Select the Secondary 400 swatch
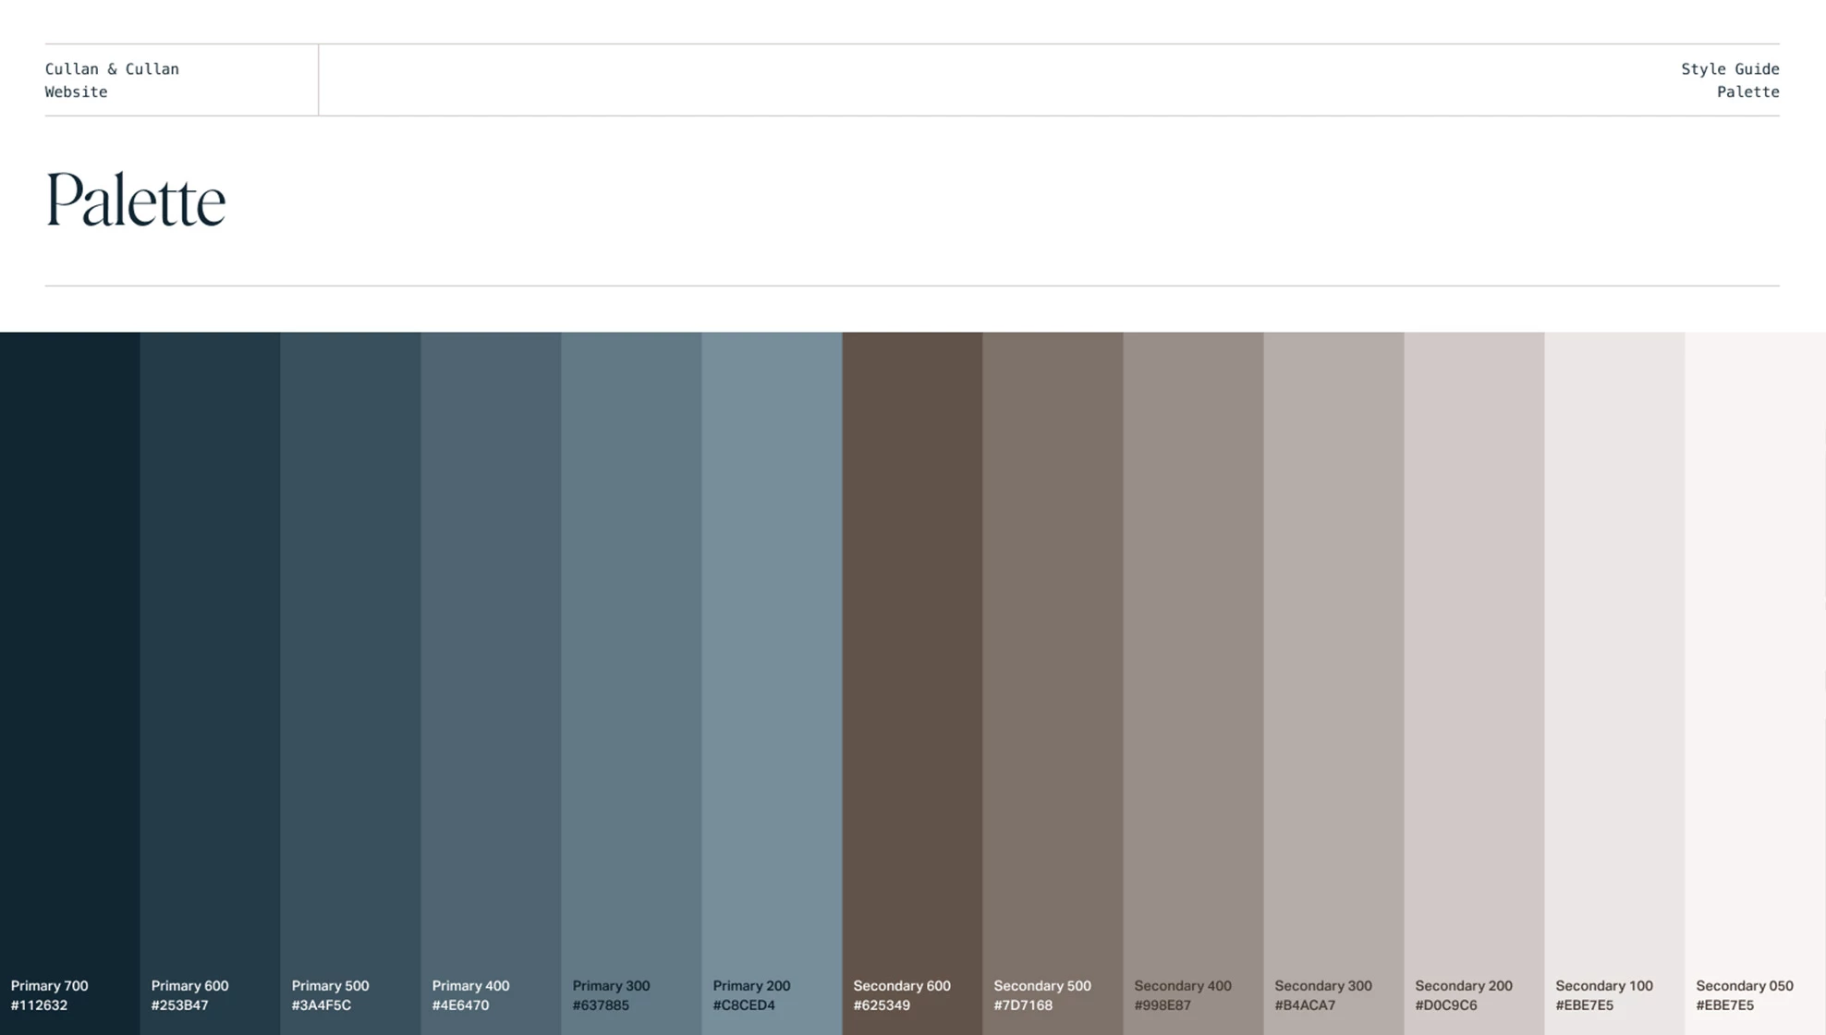This screenshot has width=1826, height=1035. coord(1193,647)
